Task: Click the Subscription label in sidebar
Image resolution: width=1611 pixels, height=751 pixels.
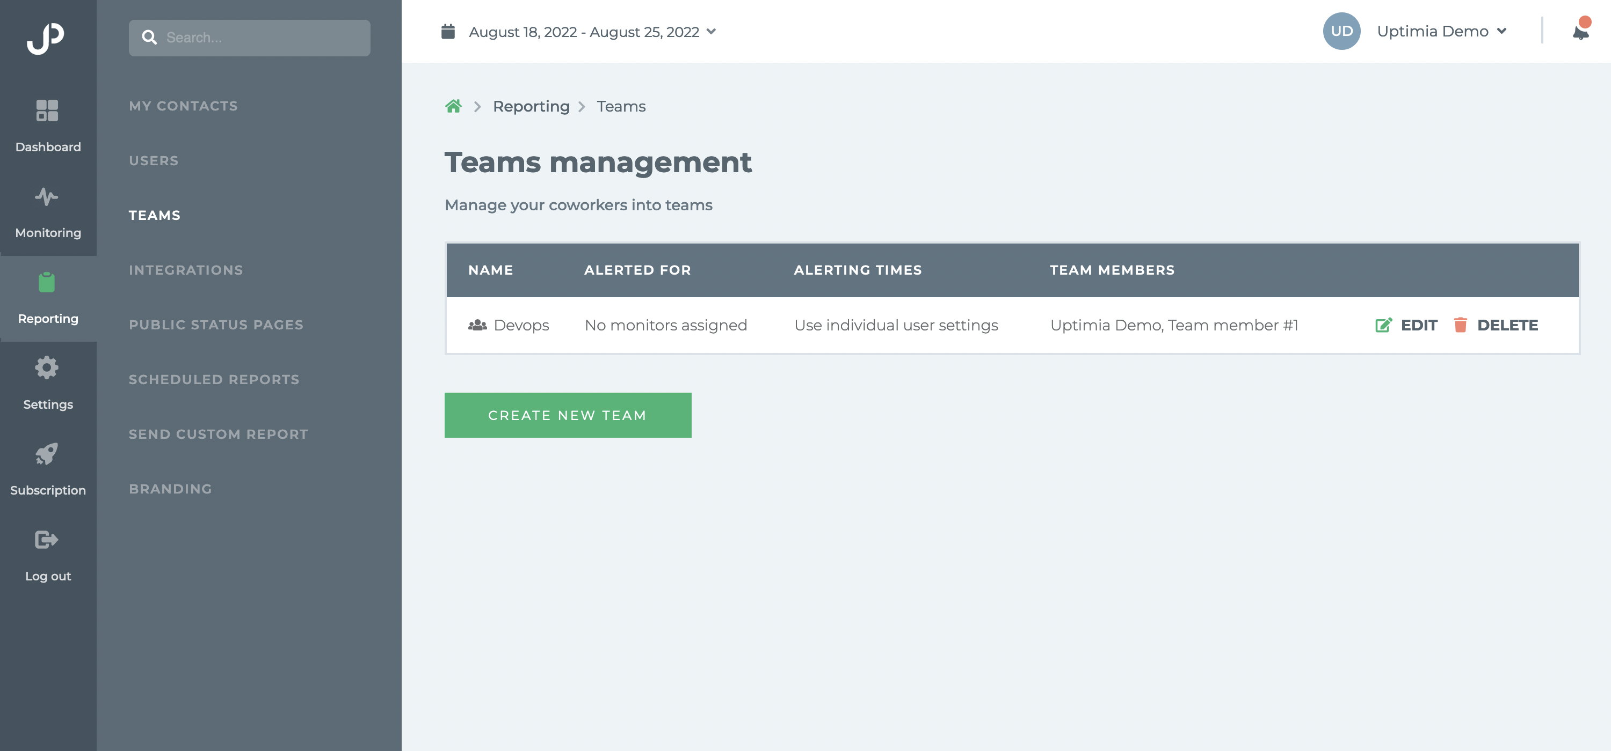Action: (48, 490)
